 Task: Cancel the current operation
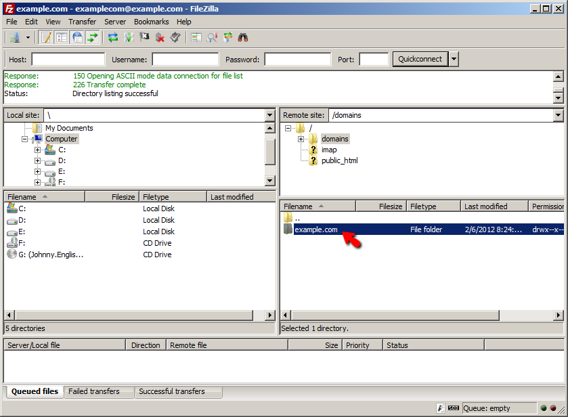[144, 37]
